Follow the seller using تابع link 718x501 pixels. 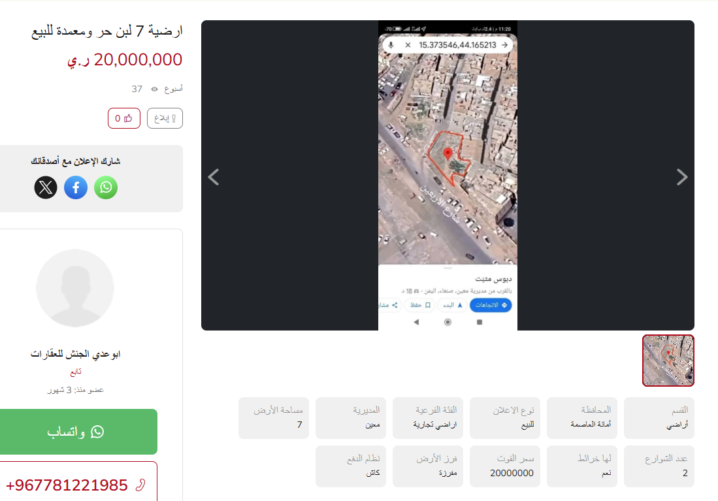[x=76, y=372]
